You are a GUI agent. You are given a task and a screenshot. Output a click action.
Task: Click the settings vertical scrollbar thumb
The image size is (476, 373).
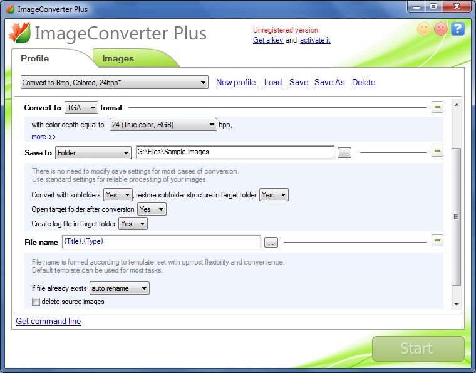456,216
